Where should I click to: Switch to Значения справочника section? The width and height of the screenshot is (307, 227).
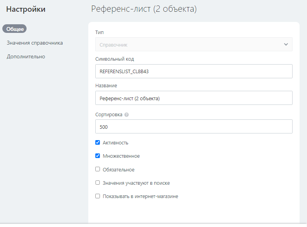[35, 43]
